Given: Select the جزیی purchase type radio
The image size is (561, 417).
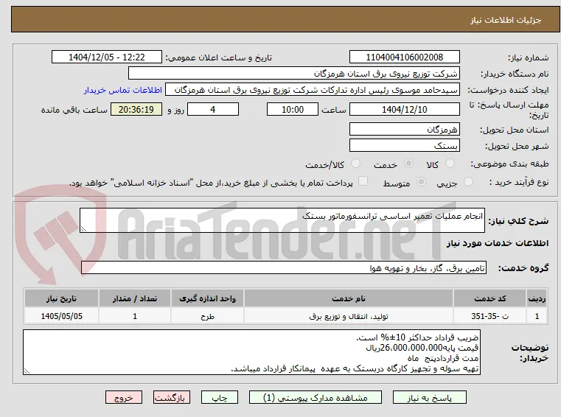Looking at the screenshot, I should pyautogui.click(x=468, y=182).
